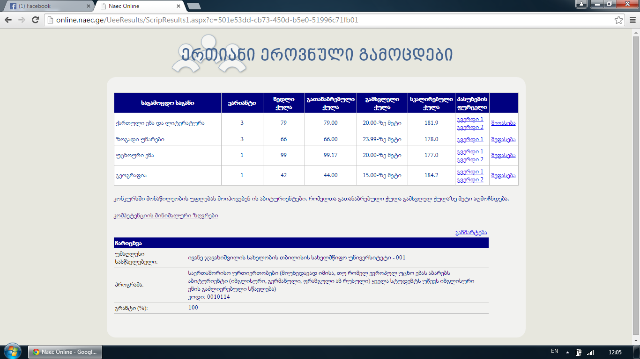Click the ჩარიცხვა section header
The height and width of the screenshot is (359, 640).
pyautogui.click(x=301, y=243)
